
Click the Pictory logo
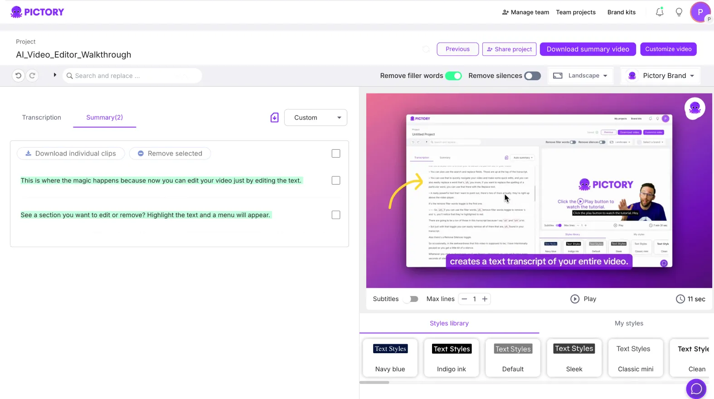point(38,12)
